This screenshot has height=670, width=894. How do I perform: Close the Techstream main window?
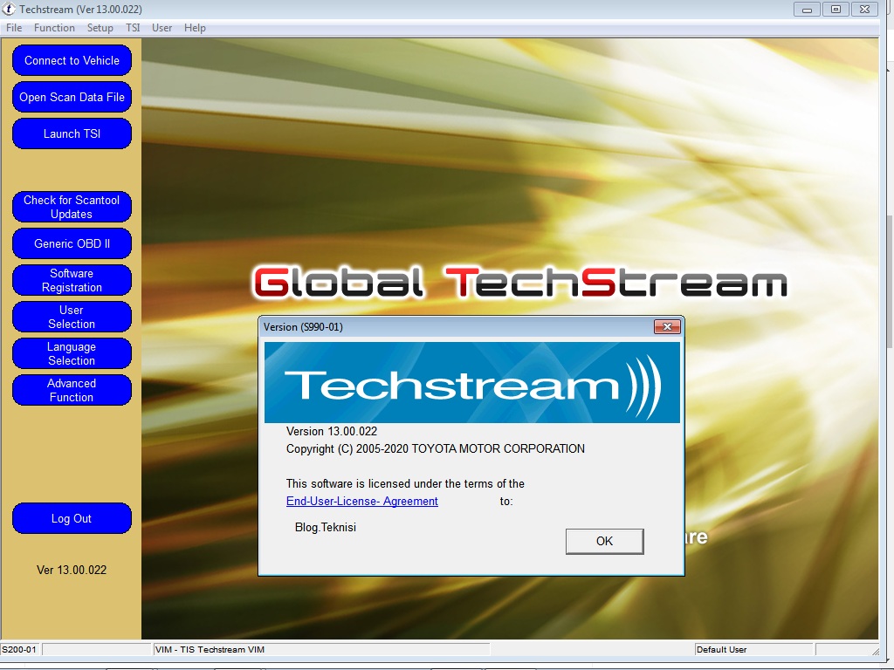pos(865,9)
